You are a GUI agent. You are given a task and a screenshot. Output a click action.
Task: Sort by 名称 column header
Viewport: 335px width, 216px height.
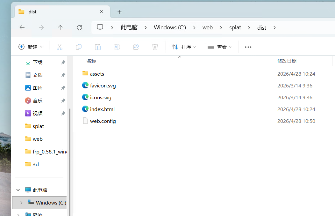coord(91,61)
